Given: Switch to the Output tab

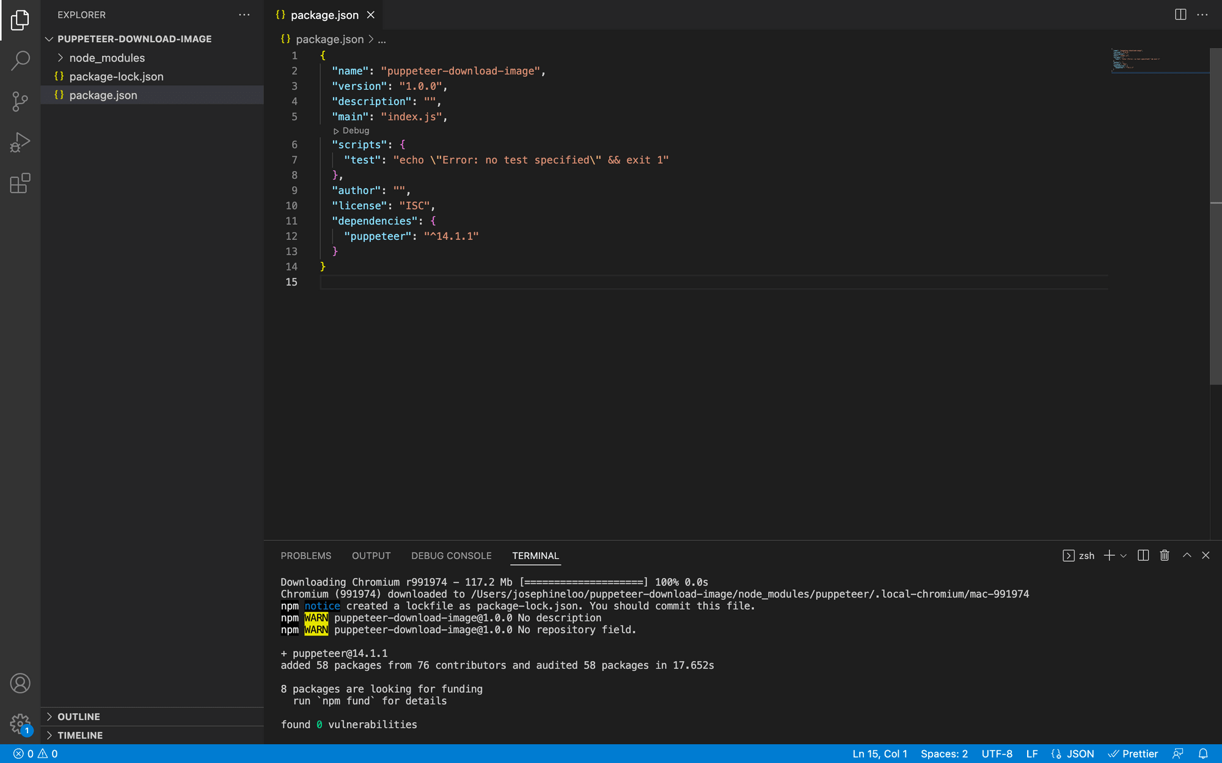Looking at the screenshot, I should point(371,555).
